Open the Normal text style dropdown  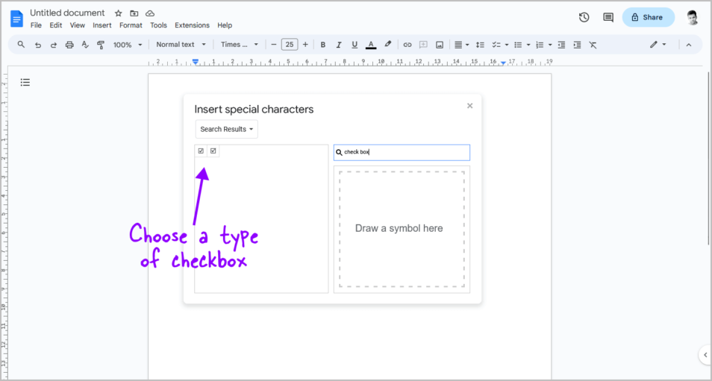[x=181, y=45]
